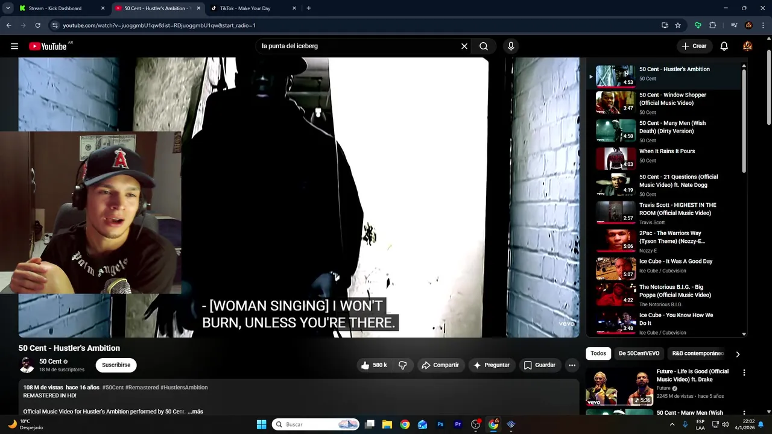Open the green cloud download extension
The height and width of the screenshot is (434, 772).
tap(698, 25)
